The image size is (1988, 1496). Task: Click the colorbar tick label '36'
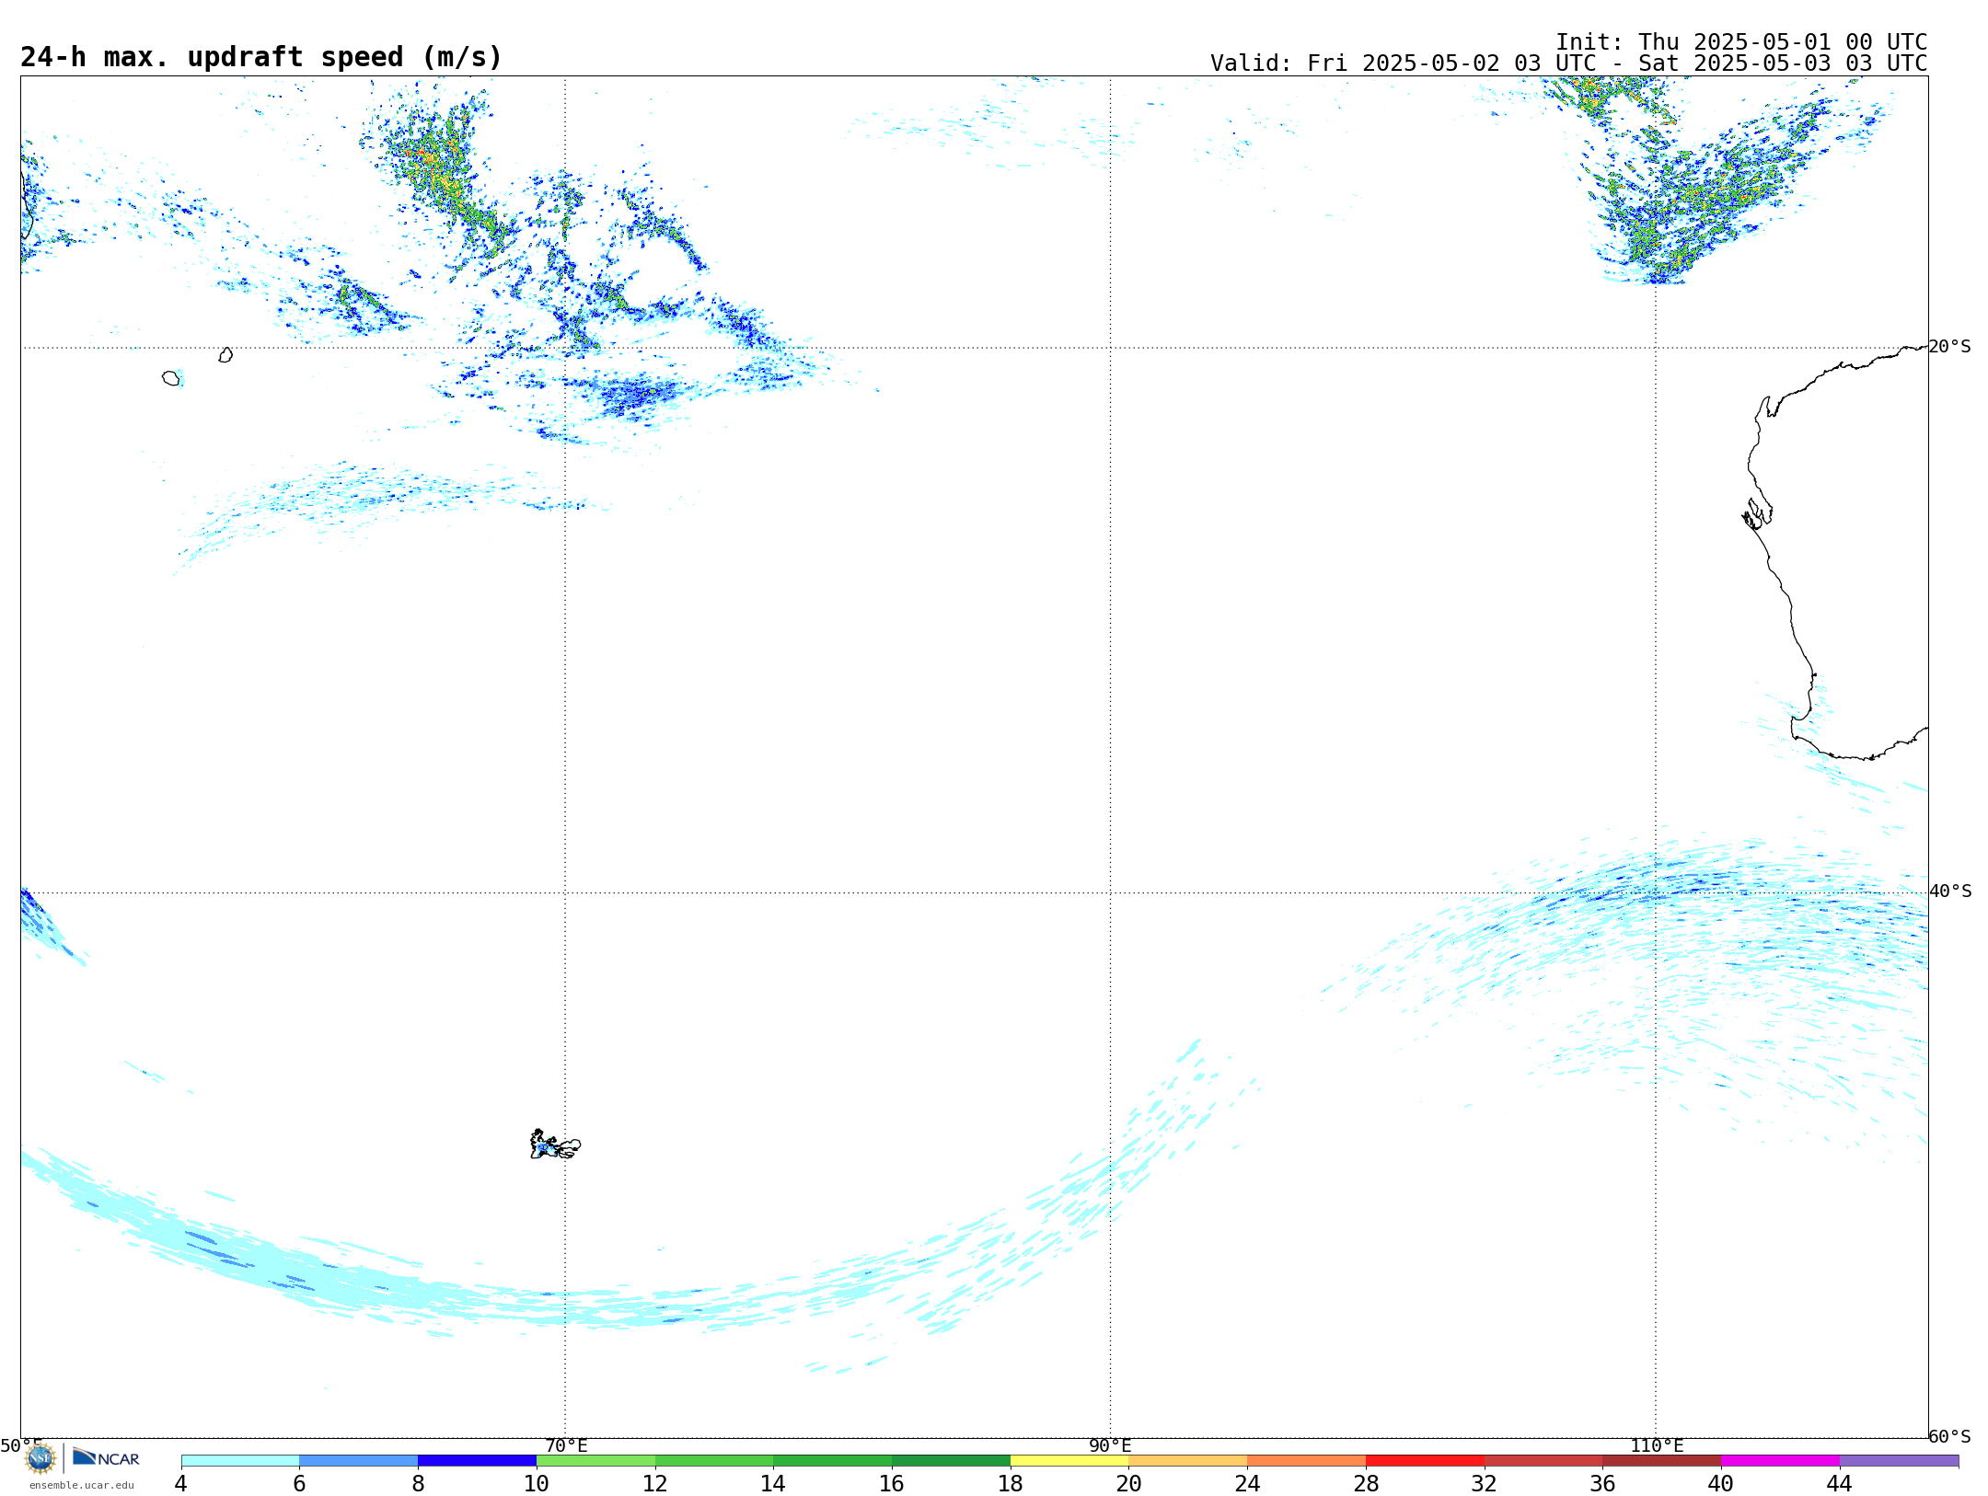[1602, 1484]
